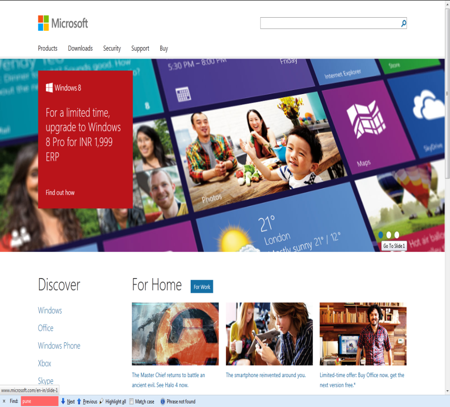The width and height of the screenshot is (450, 407).
Task: Select the third carousel slide dot
Action: tap(397, 235)
